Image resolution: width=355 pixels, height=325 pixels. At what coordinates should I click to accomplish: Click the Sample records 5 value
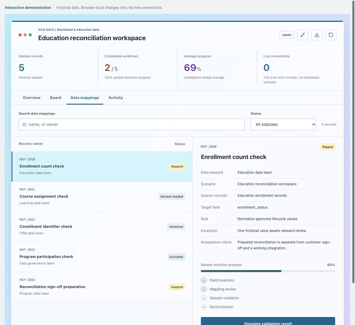[x=22, y=68]
